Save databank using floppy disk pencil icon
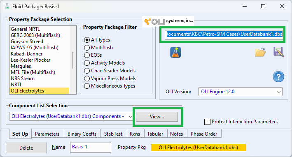The image size is (292, 157). pos(278,52)
